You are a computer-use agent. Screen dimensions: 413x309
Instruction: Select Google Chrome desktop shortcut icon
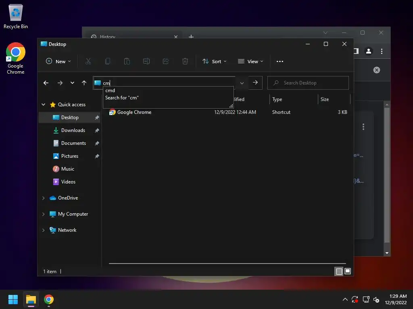[x=16, y=58]
